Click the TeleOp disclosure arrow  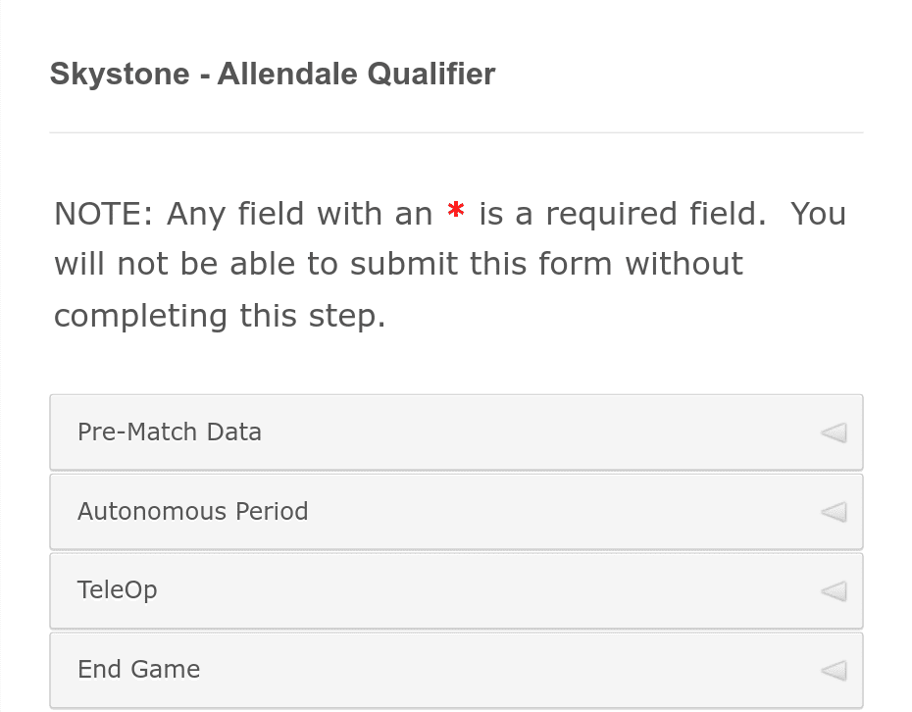pos(833,590)
